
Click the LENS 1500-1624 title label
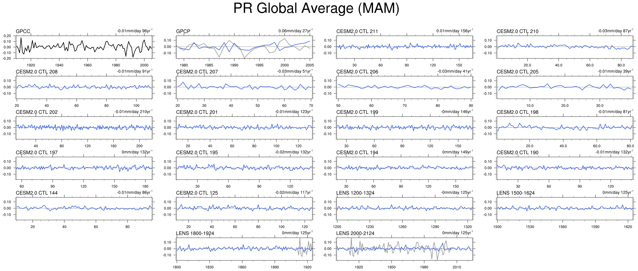pyautogui.click(x=515, y=193)
